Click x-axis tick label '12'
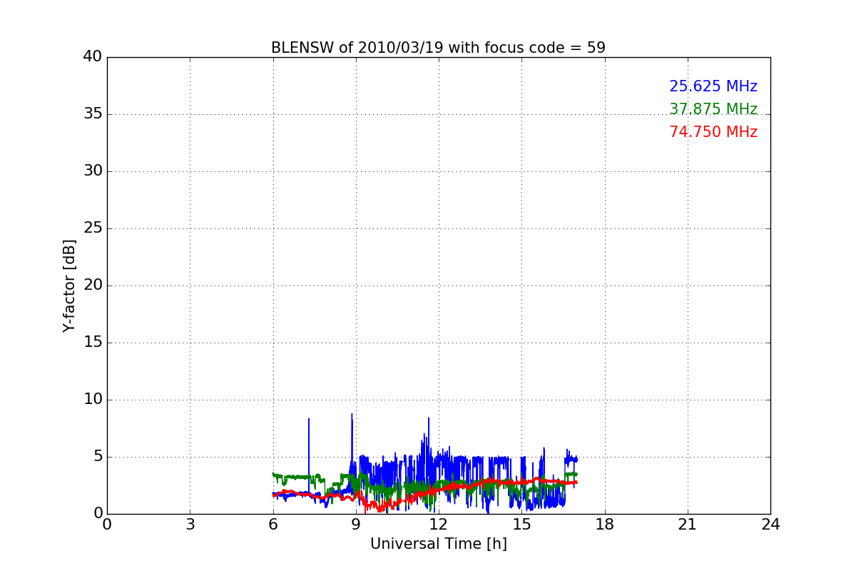Viewport: 856px width, 571px height. tap(439, 525)
